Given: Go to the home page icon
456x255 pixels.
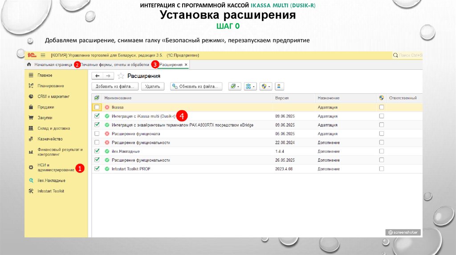Looking at the screenshot, I should coord(29,64).
